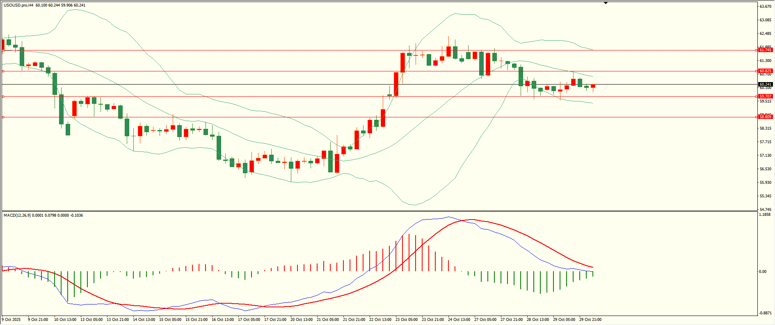Select the left anchor handle of 59.707 line
Screen dimensions: 775x325
pos(3,96)
